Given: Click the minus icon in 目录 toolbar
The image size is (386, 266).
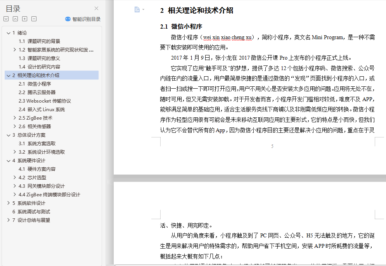Looking at the screenshot, I should (34, 19).
